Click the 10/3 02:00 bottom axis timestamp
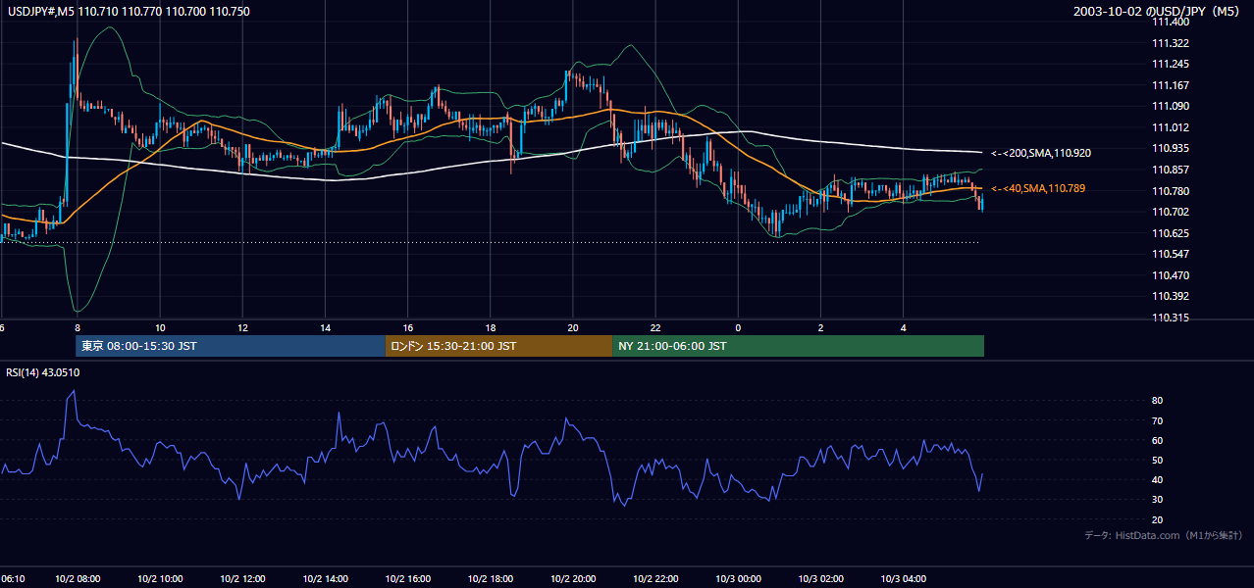1254x588 pixels. [821, 578]
